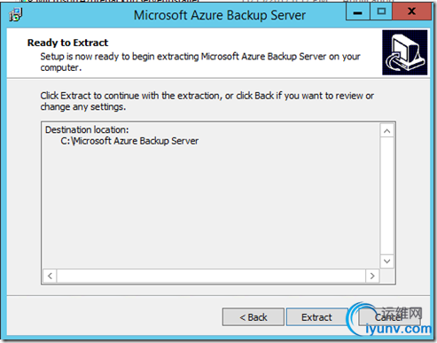437x343 pixels.
Task: Close the setup window with the red X
Action: pos(411,12)
